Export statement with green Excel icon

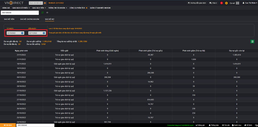(252, 41)
